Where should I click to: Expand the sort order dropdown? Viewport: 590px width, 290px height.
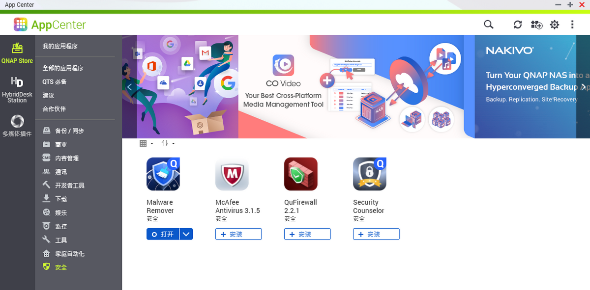click(168, 143)
